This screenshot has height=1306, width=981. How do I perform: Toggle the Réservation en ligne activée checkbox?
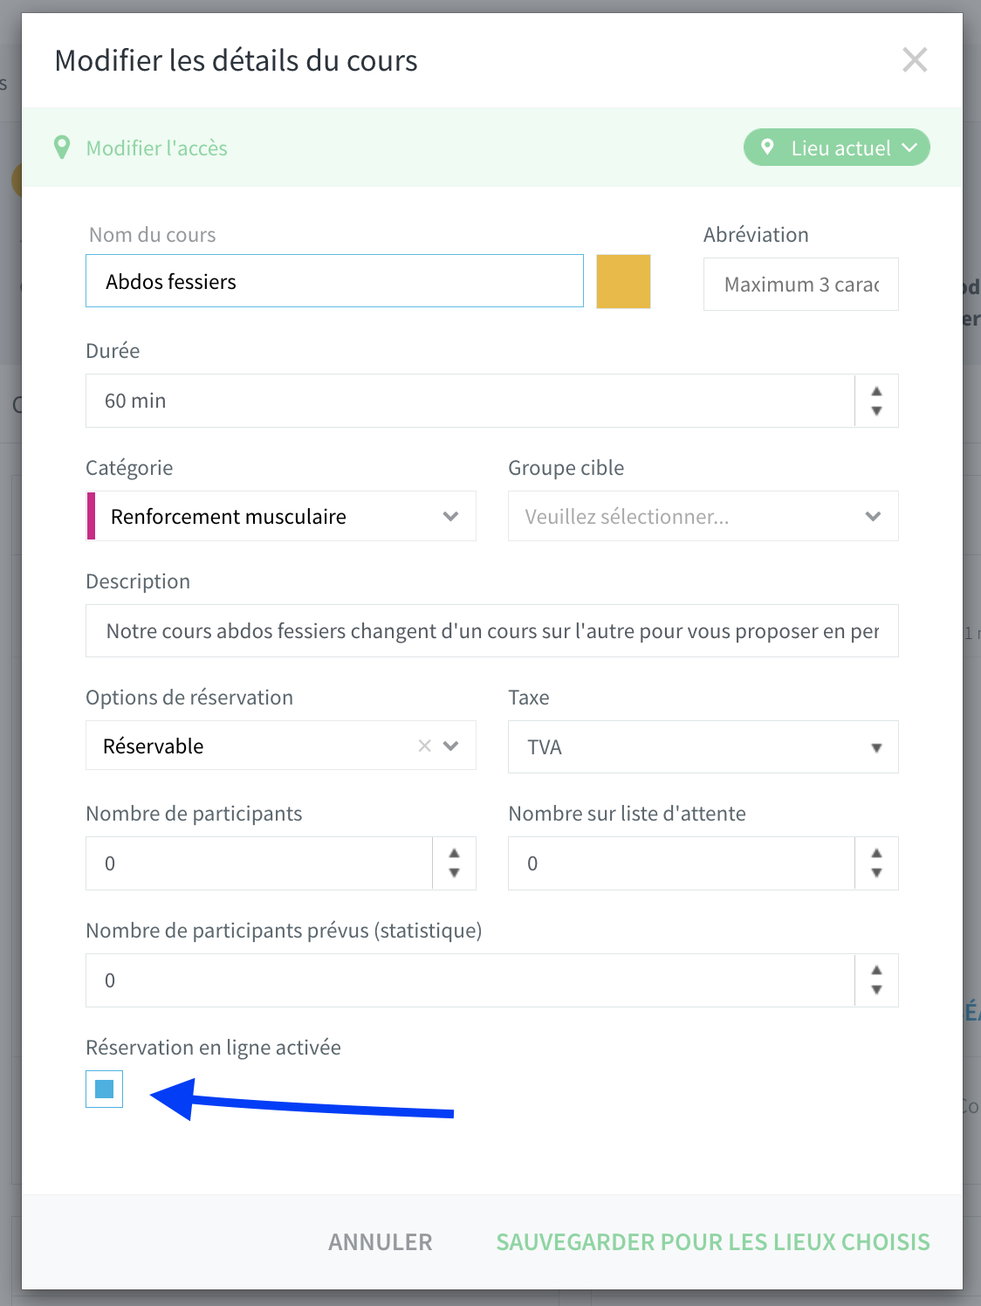coord(105,1089)
